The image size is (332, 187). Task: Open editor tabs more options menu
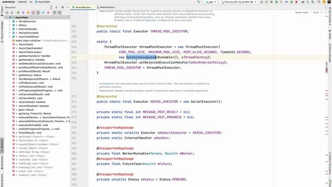[x=325, y=7]
